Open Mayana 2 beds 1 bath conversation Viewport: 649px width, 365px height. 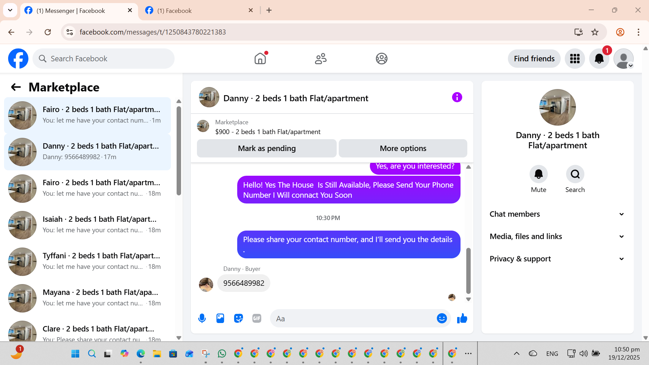(87, 298)
